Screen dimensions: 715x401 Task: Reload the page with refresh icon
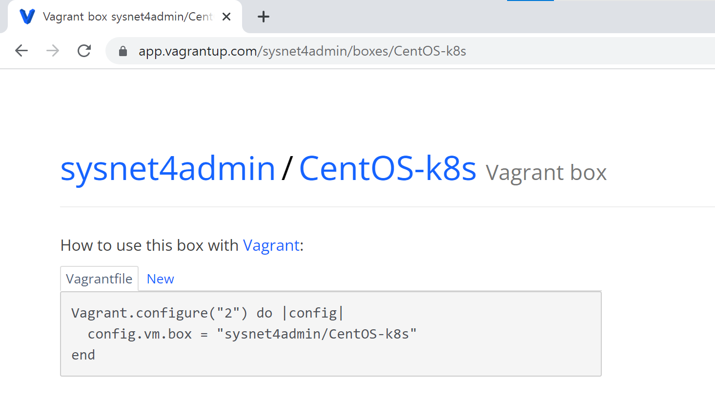(x=84, y=51)
